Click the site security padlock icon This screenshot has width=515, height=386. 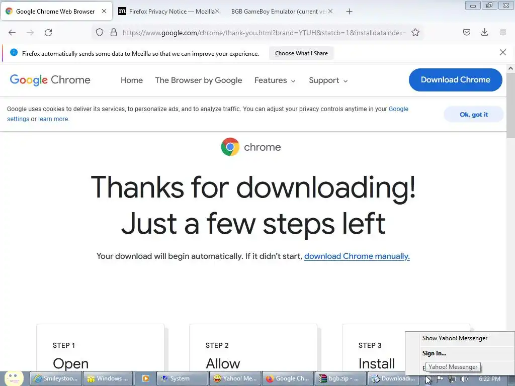click(x=114, y=32)
